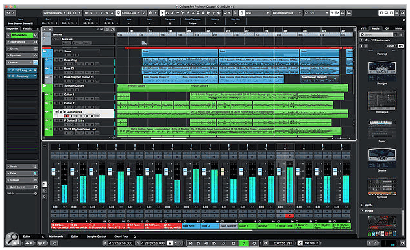Screen dimensions: 410x250
Task: Select the Erase tool
Action: (x=178, y=12)
